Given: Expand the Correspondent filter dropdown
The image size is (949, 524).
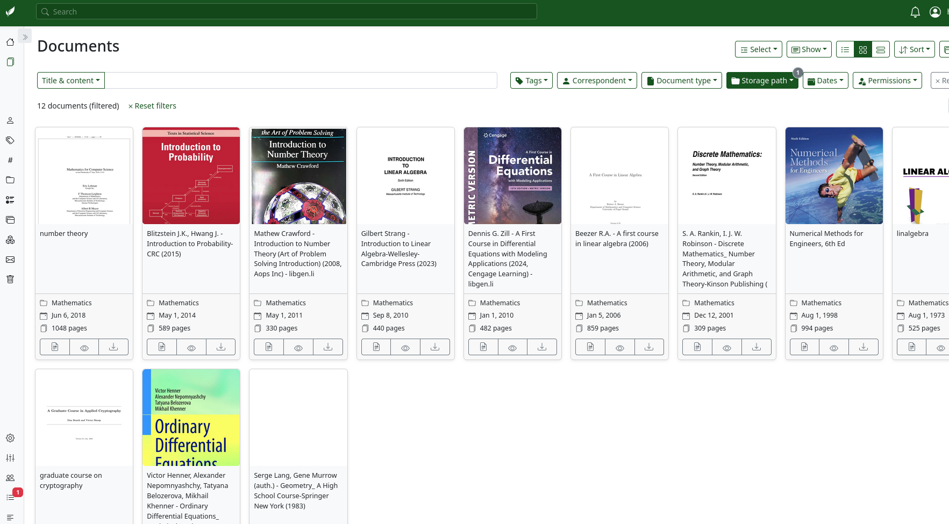Looking at the screenshot, I should pos(597,81).
